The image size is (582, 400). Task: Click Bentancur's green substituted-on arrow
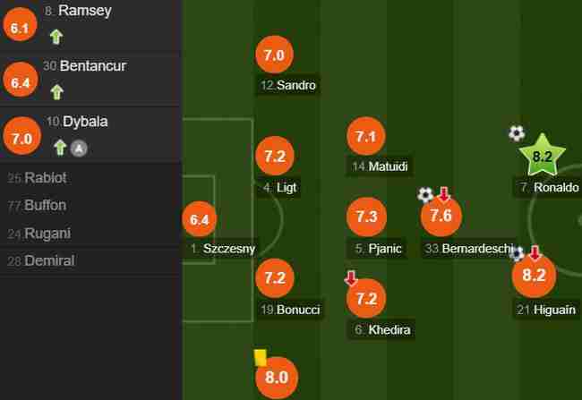(56, 92)
